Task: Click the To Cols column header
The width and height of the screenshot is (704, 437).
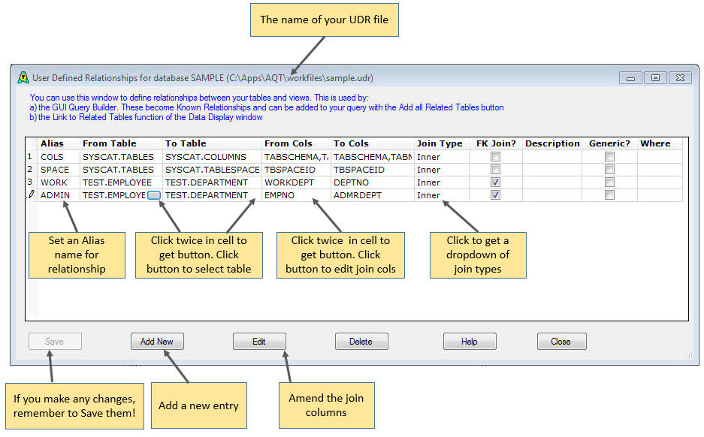Action: pyautogui.click(x=373, y=143)
